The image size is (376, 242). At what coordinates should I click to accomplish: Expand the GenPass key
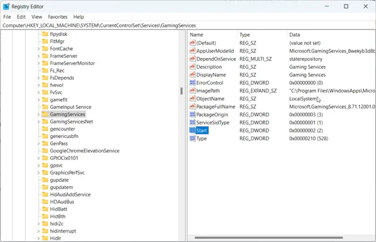[x=39, y=143]
